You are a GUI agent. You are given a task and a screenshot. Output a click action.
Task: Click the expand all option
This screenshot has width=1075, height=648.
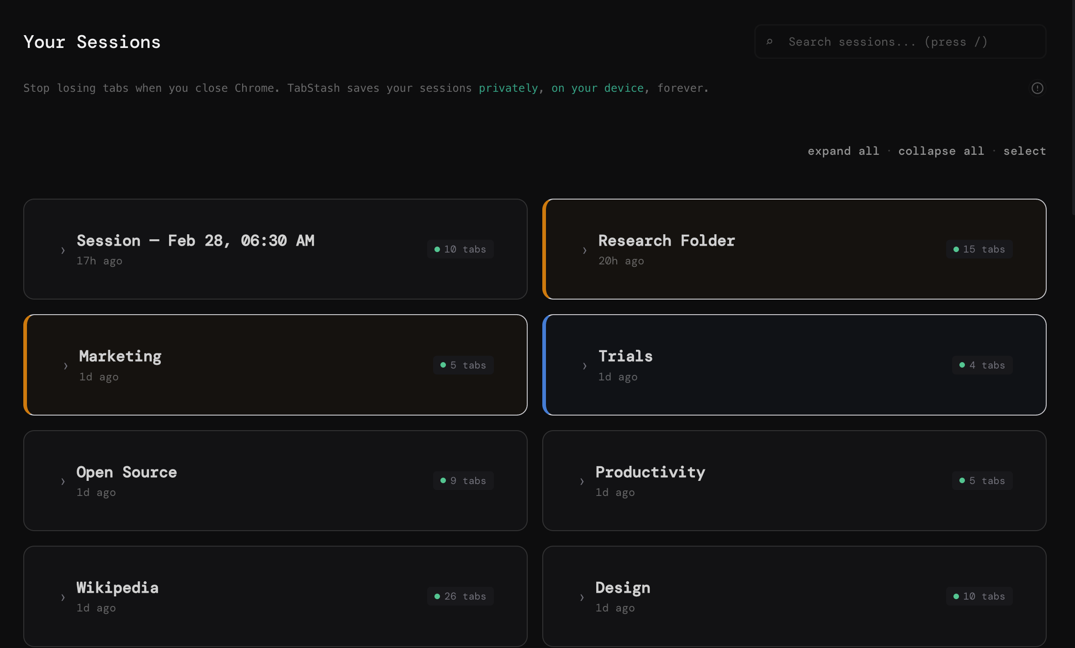[x=843, y=151]
